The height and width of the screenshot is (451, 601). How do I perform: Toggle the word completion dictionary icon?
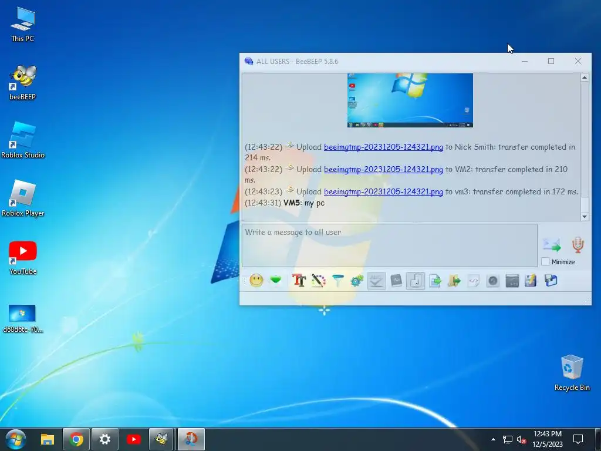pyautogui.click(x=396, y=281)
